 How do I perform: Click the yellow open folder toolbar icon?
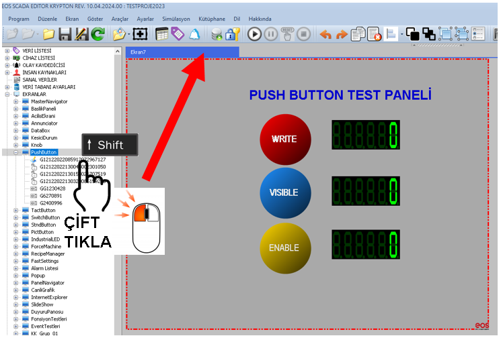(48, 34)
